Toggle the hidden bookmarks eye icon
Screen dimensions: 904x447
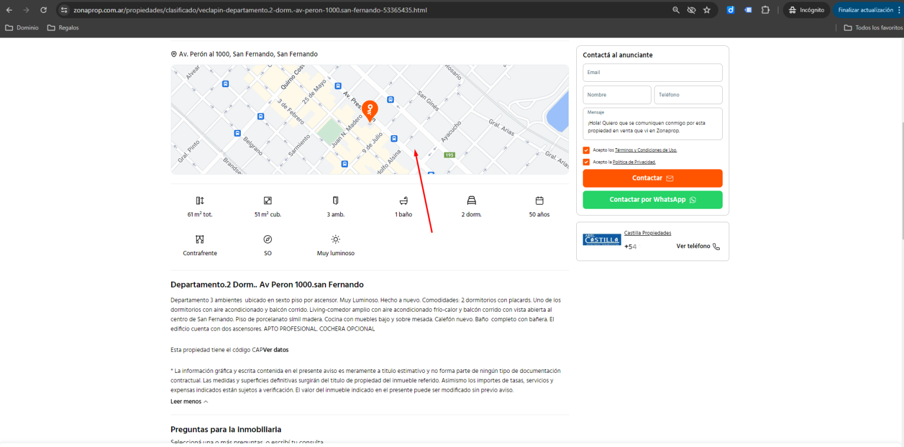[x=691, y=9]
